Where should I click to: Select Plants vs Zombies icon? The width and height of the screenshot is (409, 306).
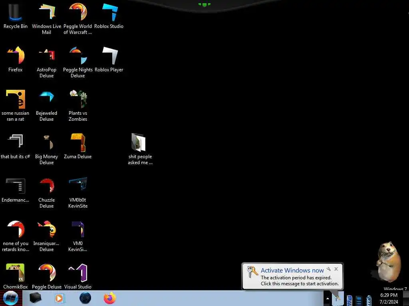tap(78, 105)
